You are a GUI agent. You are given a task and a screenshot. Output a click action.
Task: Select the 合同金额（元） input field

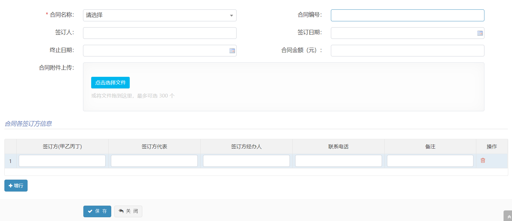(407, 51)
